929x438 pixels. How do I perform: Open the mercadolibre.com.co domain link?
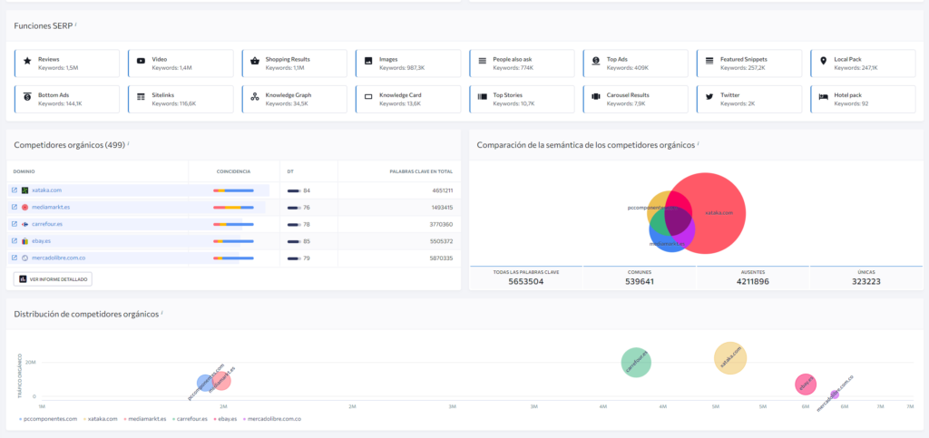(59, 258)
